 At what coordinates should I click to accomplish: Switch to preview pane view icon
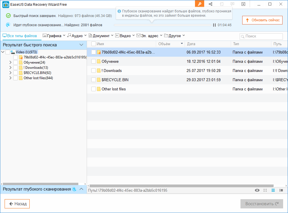pos(281,190)
